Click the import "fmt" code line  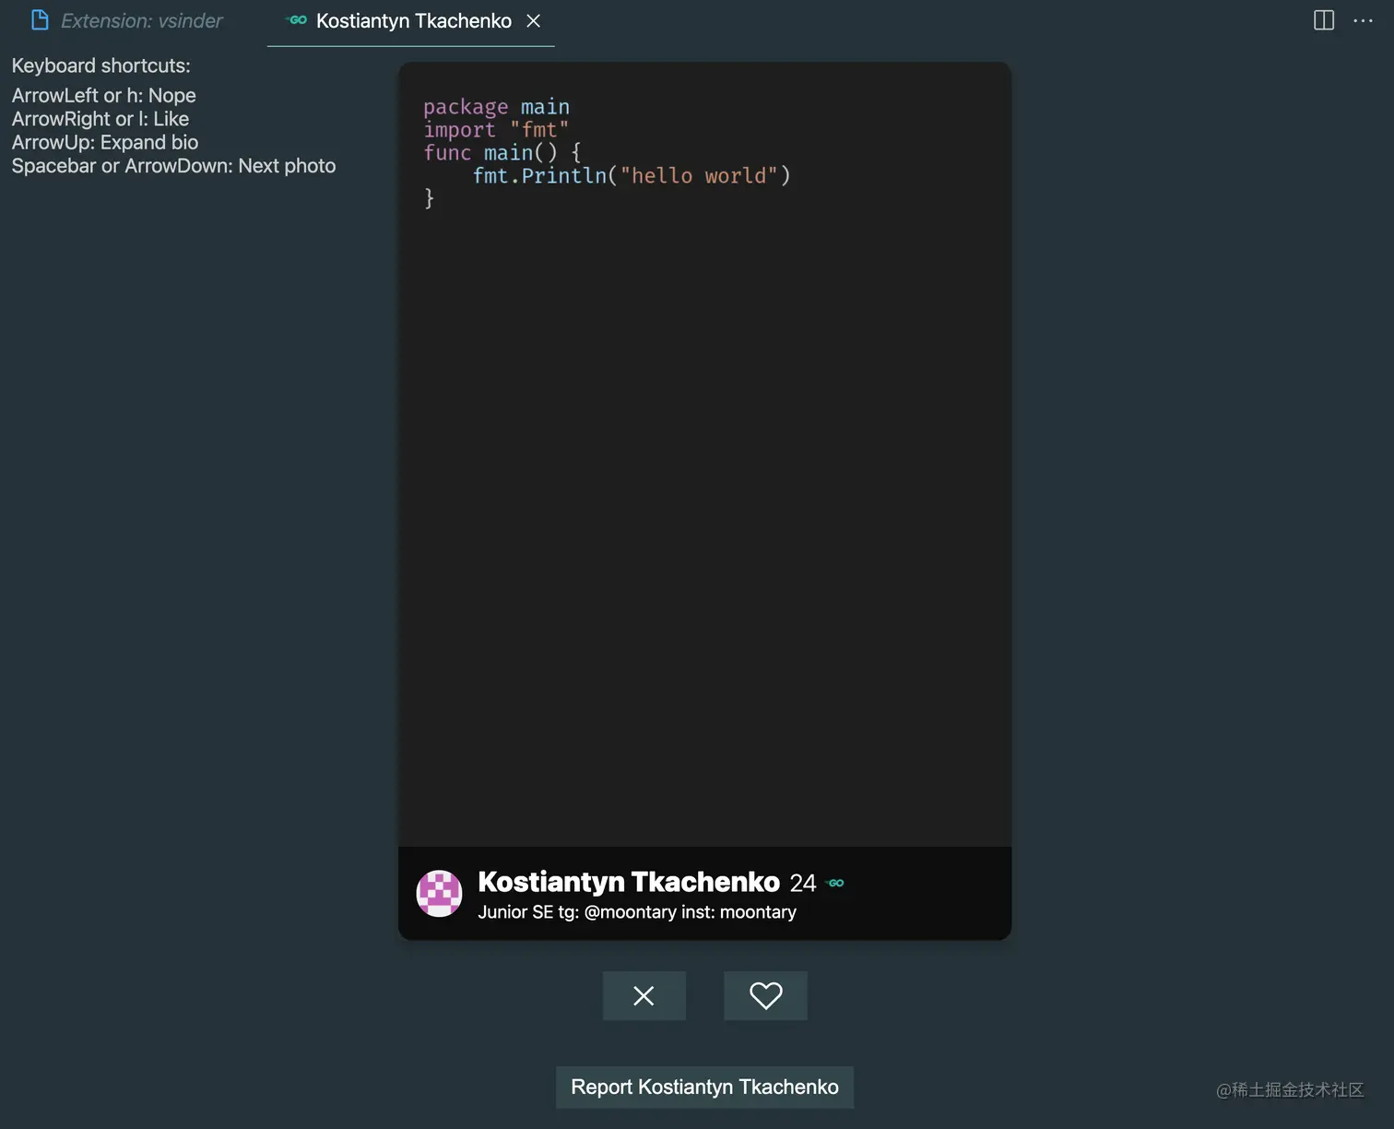coord(496,130)
